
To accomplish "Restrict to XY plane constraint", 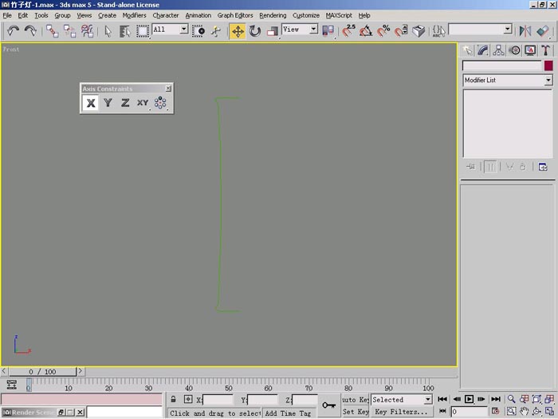I will click(x=143, y=103).
